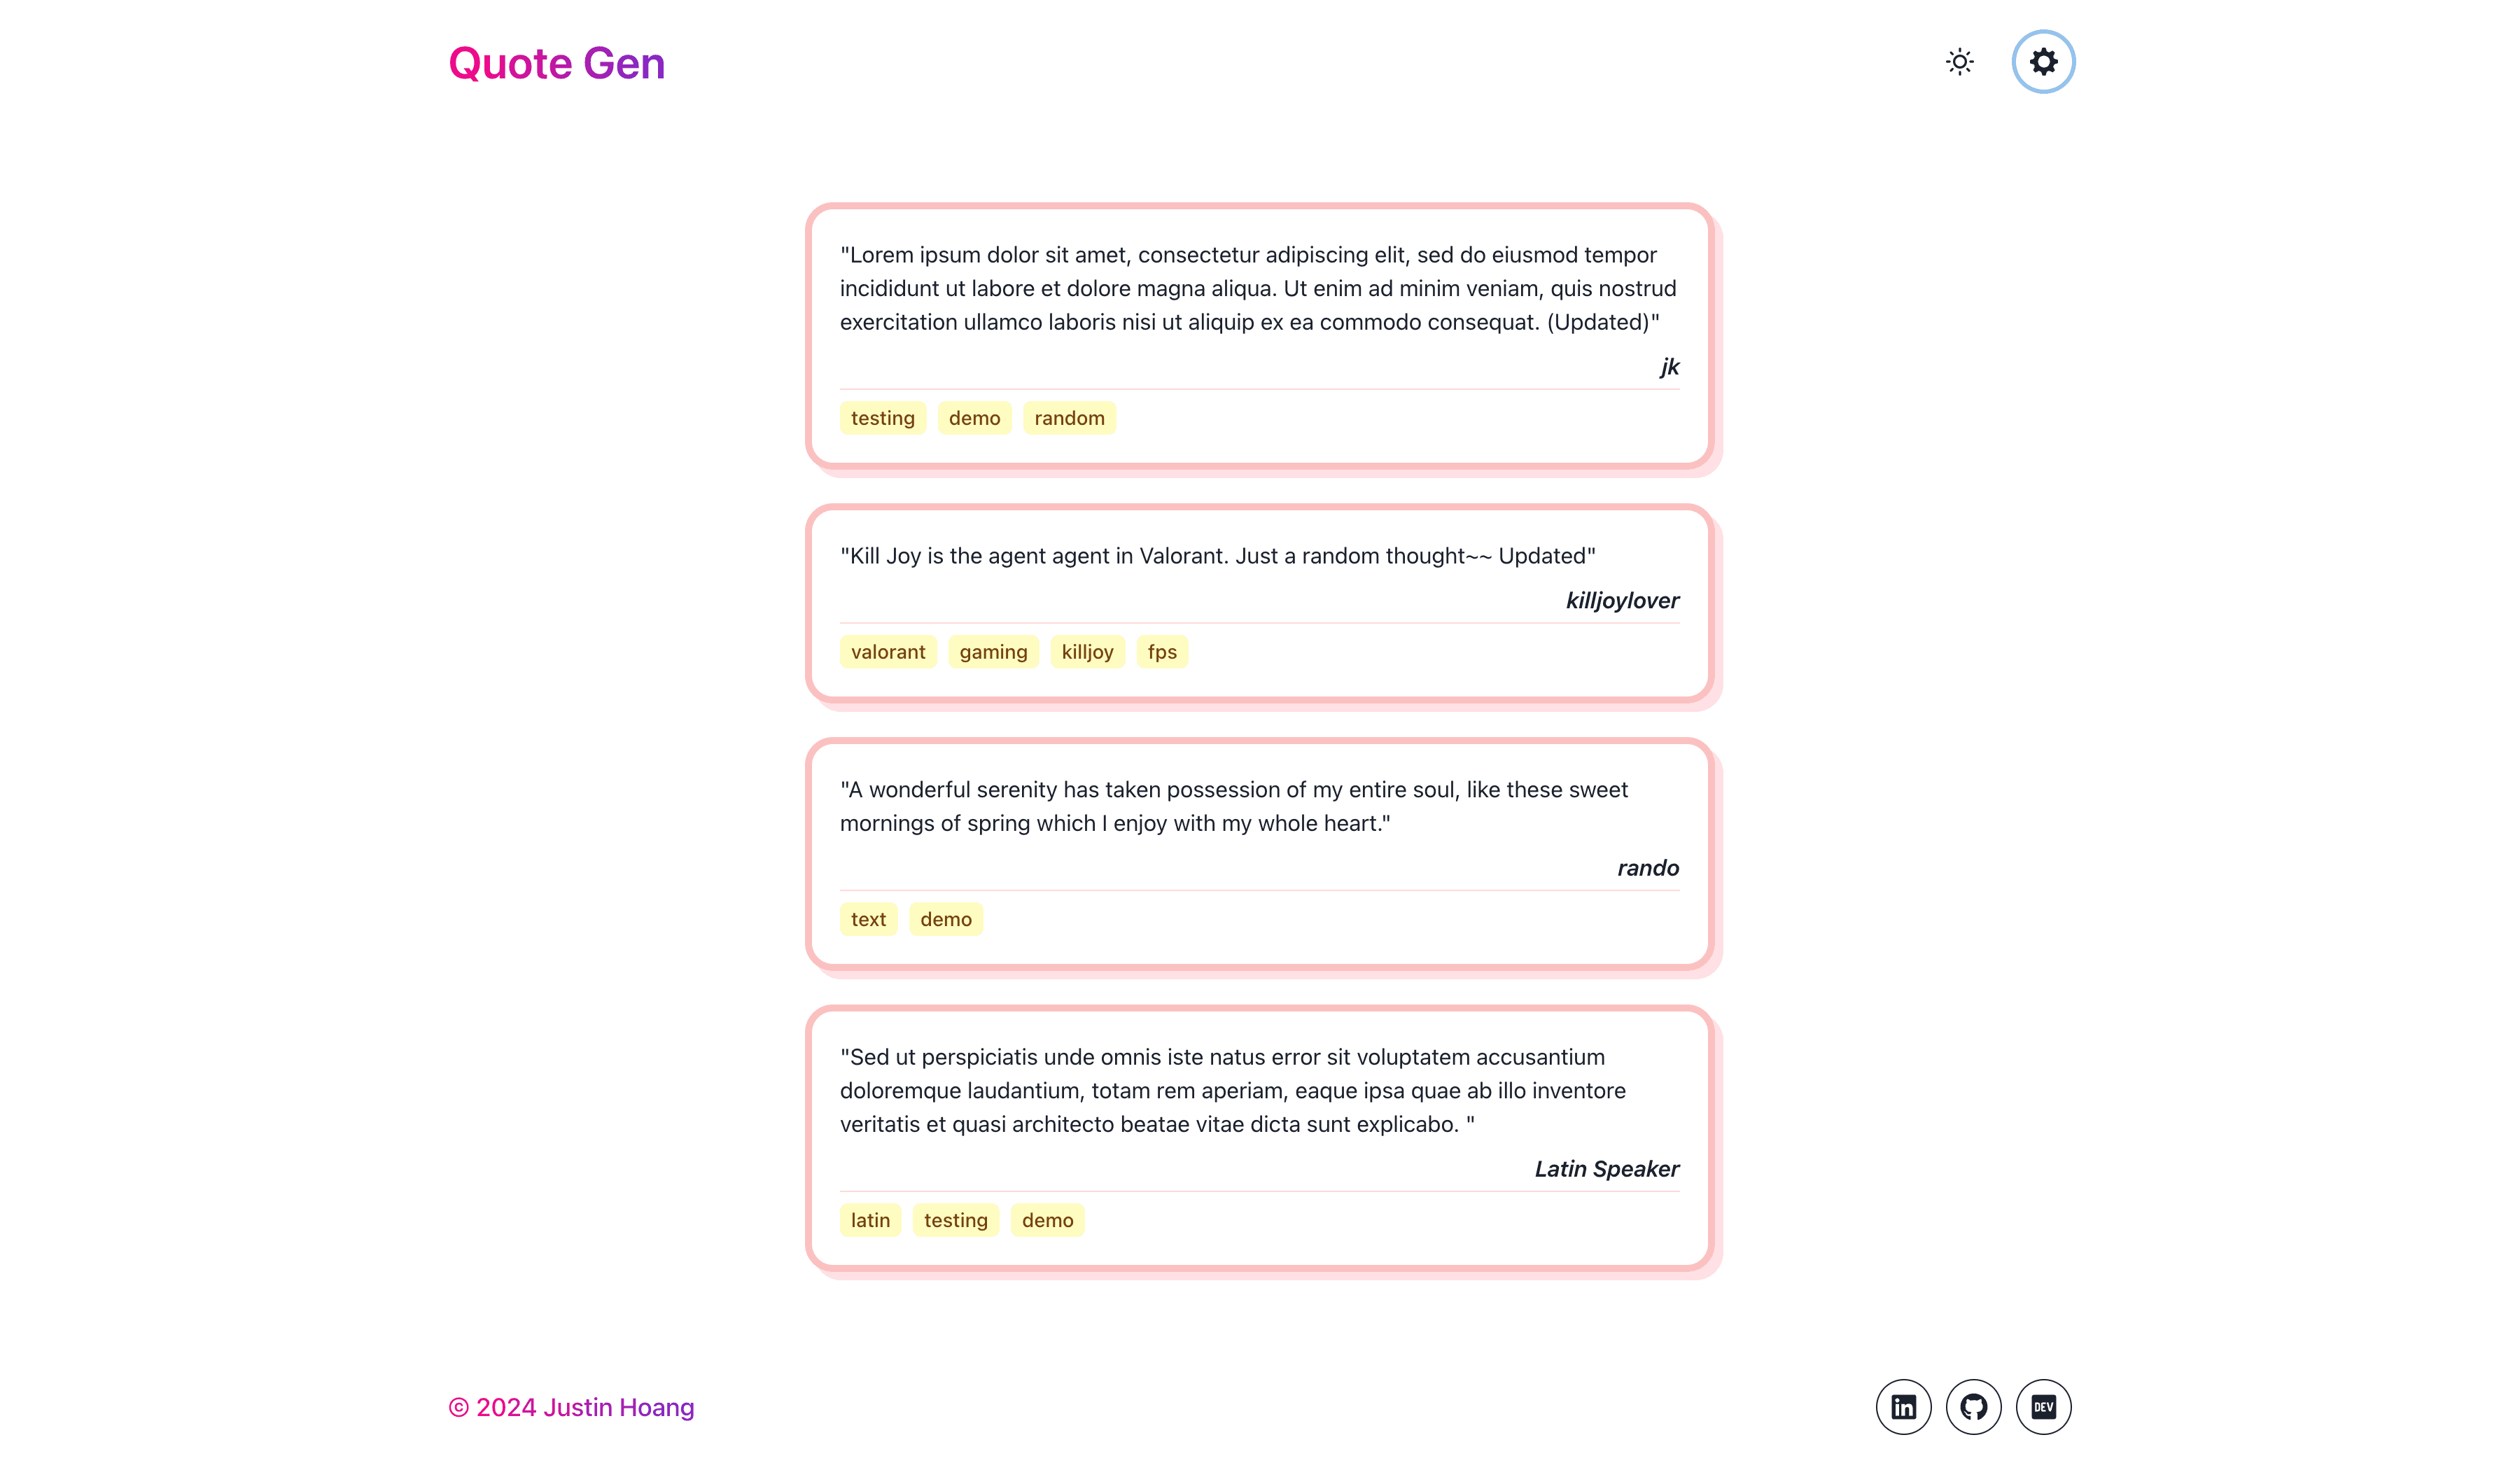The image size is (2520, 1463).
Task: Choose the 'killjoy' tag
Action: click(x=1087, y=652)
